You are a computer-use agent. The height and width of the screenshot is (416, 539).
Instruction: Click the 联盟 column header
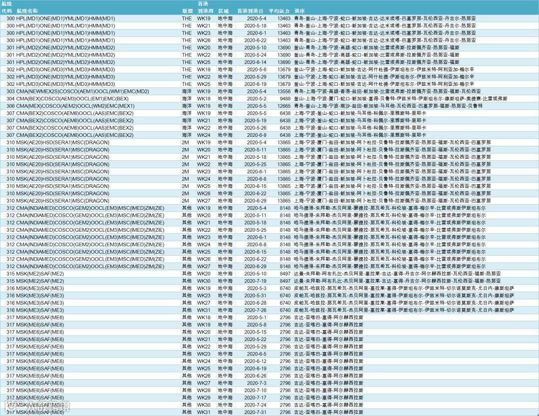(187, 11)
